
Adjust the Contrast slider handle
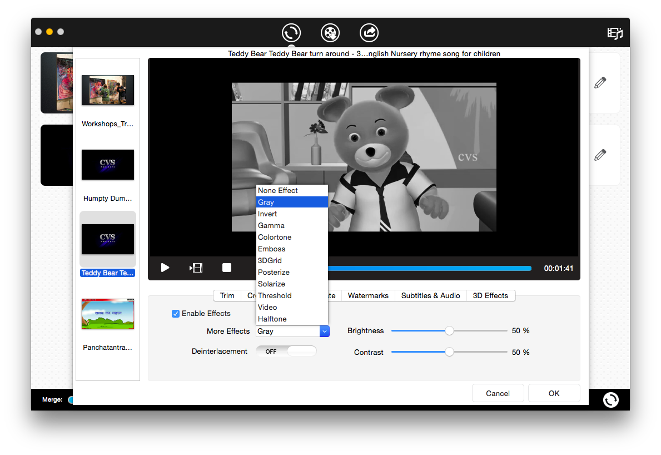[449, 352]
